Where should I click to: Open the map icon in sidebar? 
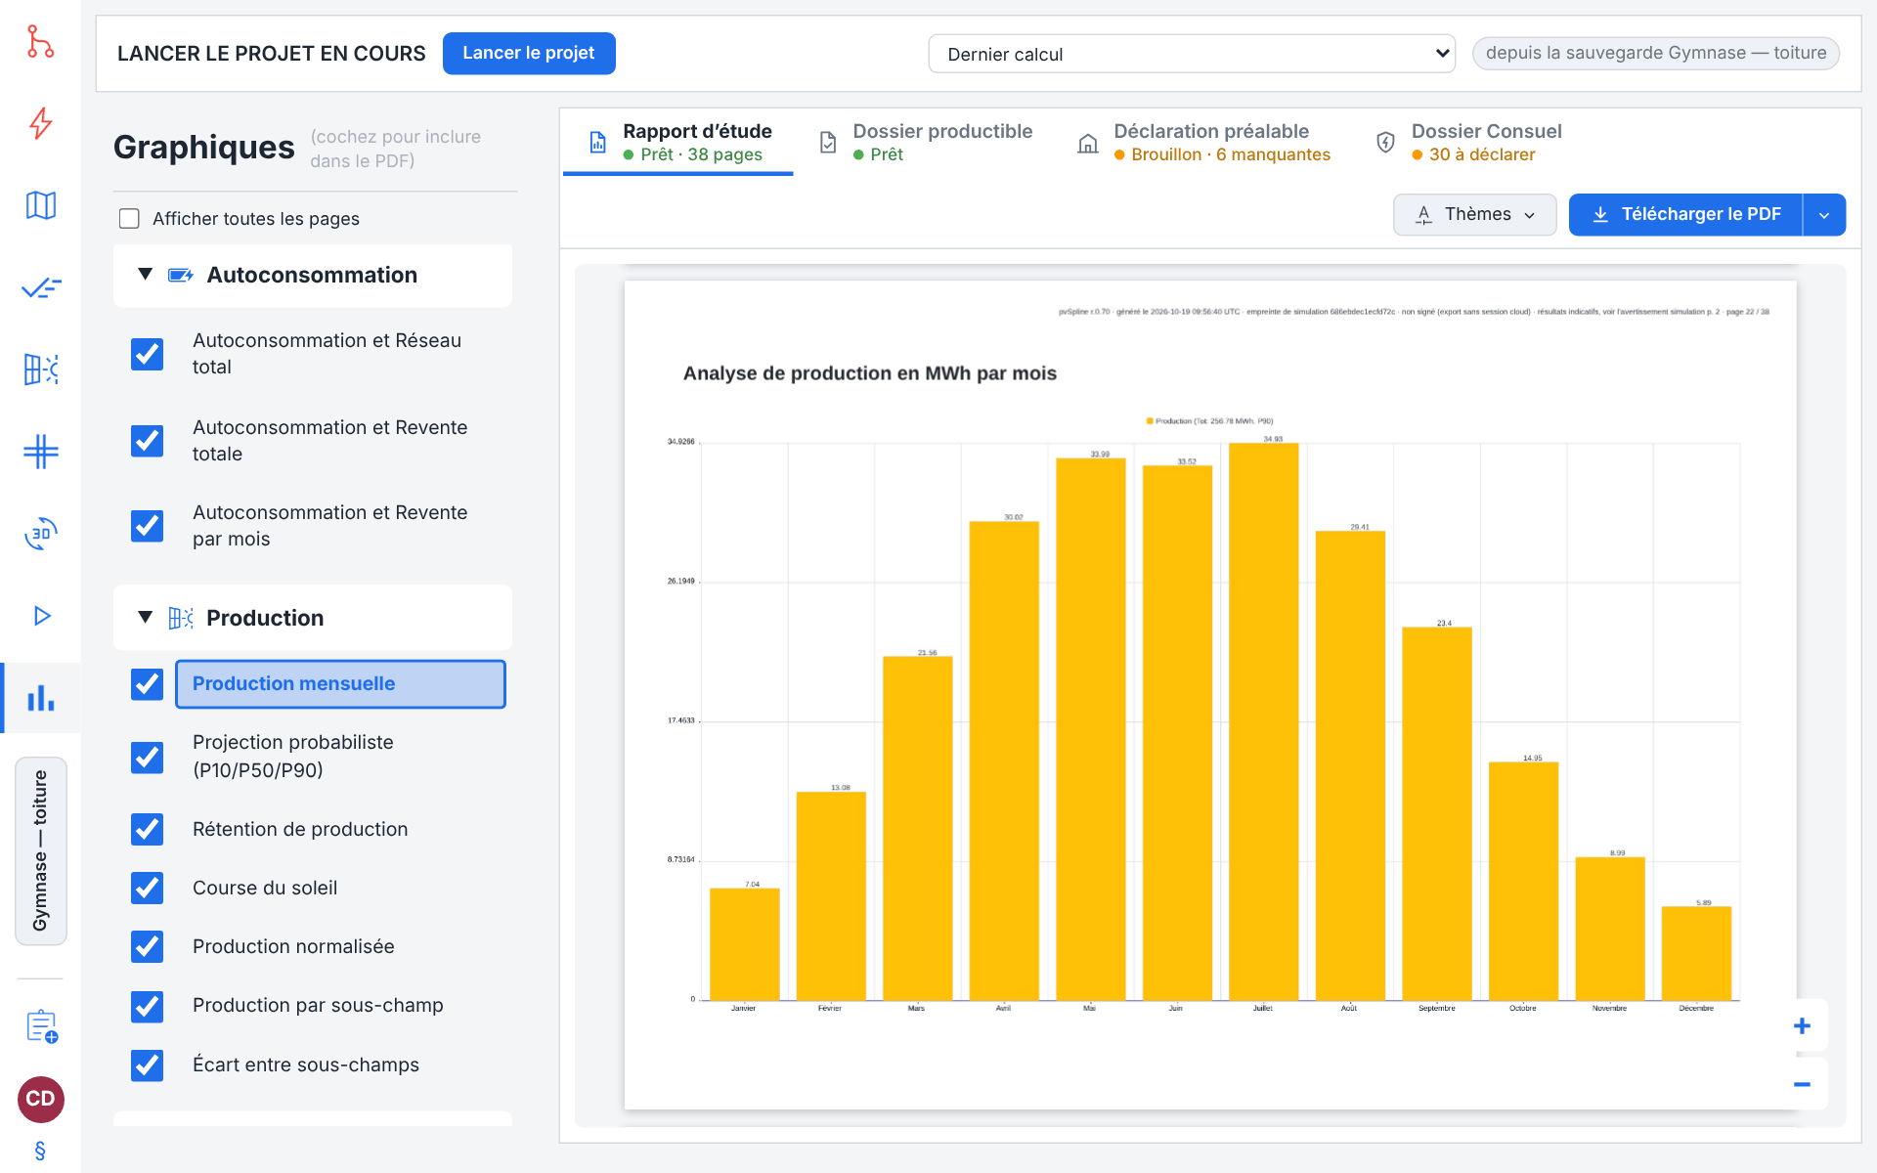pyautogui.click(x=40, y=205)
